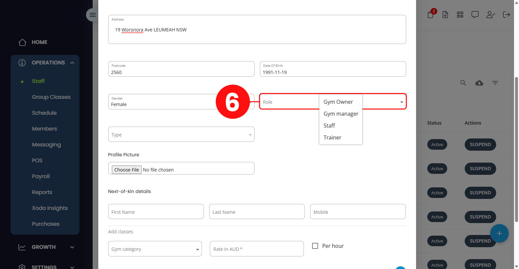Click the Address text field

click(x=257, y=29)
